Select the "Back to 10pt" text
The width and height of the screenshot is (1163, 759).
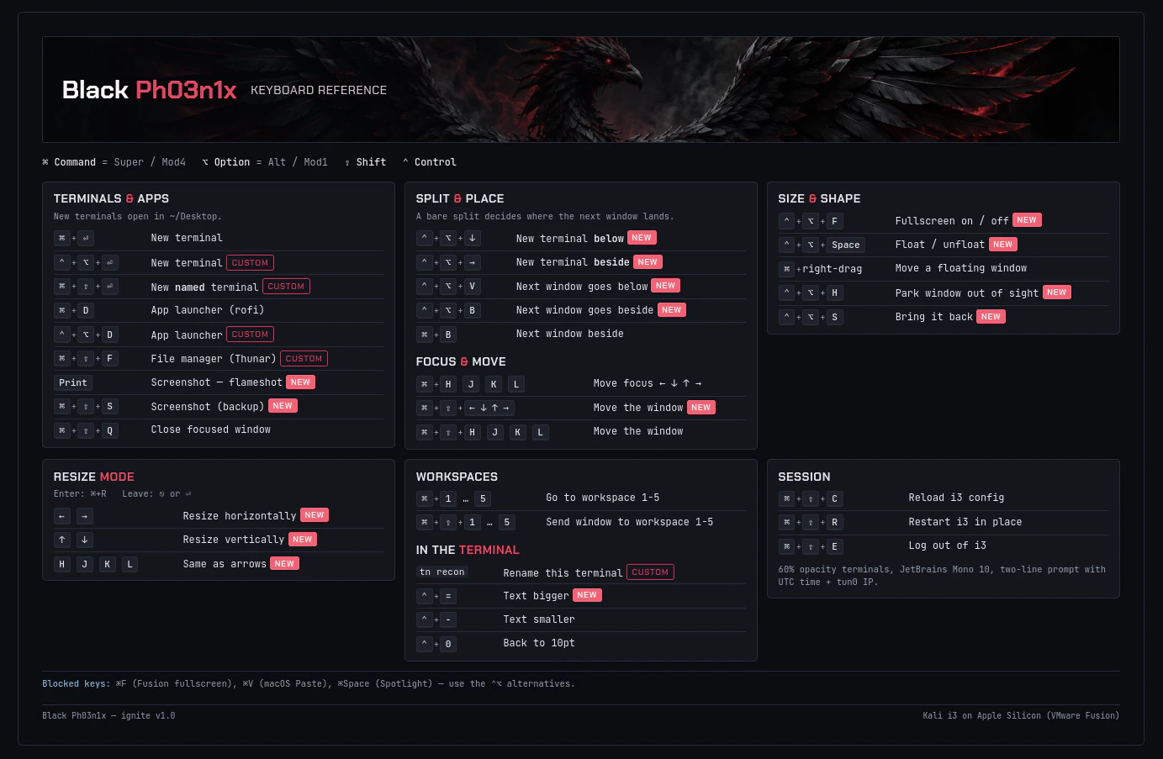(x=540, y=643)
